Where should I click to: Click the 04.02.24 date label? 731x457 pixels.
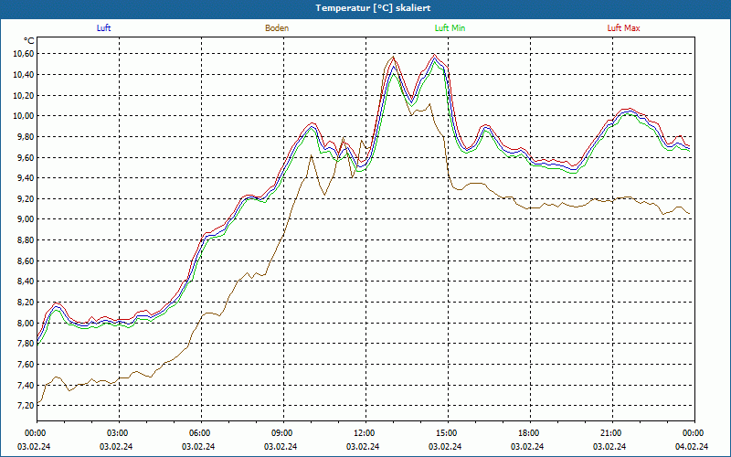(692, 446)
